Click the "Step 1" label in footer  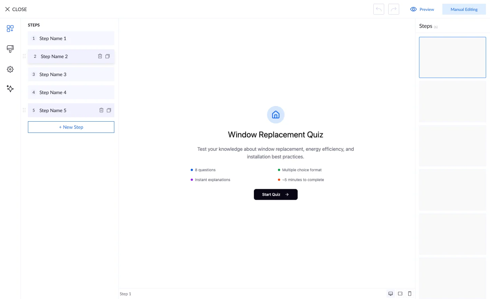pyautogui.click(x=125, y=294)
